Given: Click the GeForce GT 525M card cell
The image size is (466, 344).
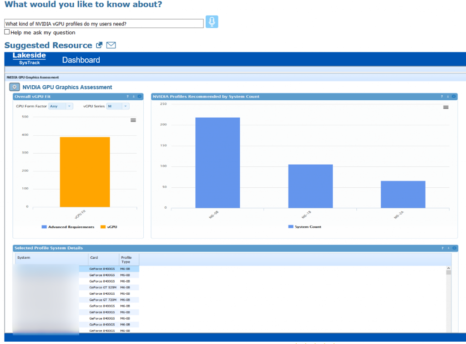Looking at the screenshot, I should pos(103,288).
